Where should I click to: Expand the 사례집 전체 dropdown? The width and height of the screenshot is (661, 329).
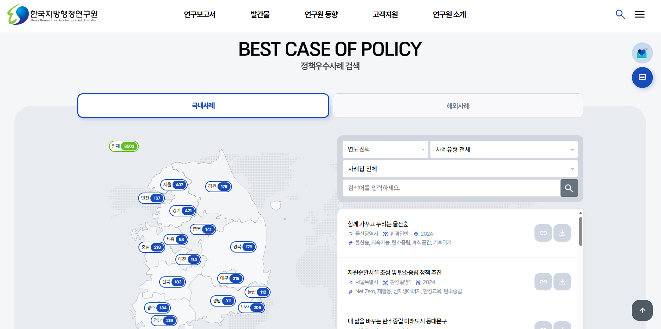pos(460,169)
